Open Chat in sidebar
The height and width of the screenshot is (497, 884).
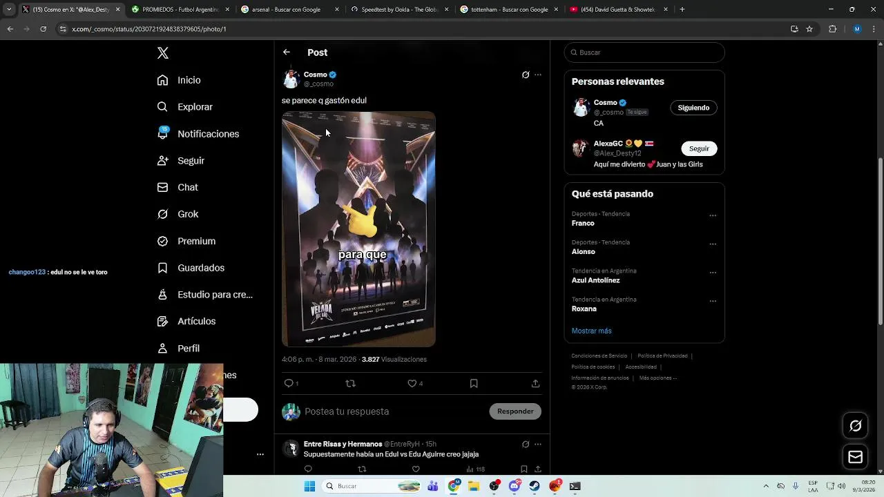(x=177, y=187)
